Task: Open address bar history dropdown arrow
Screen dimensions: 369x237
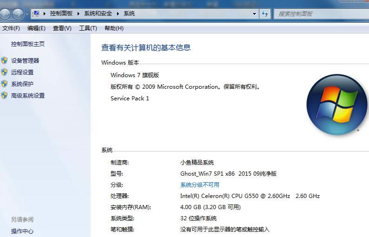Action: (x=254, y=14)
